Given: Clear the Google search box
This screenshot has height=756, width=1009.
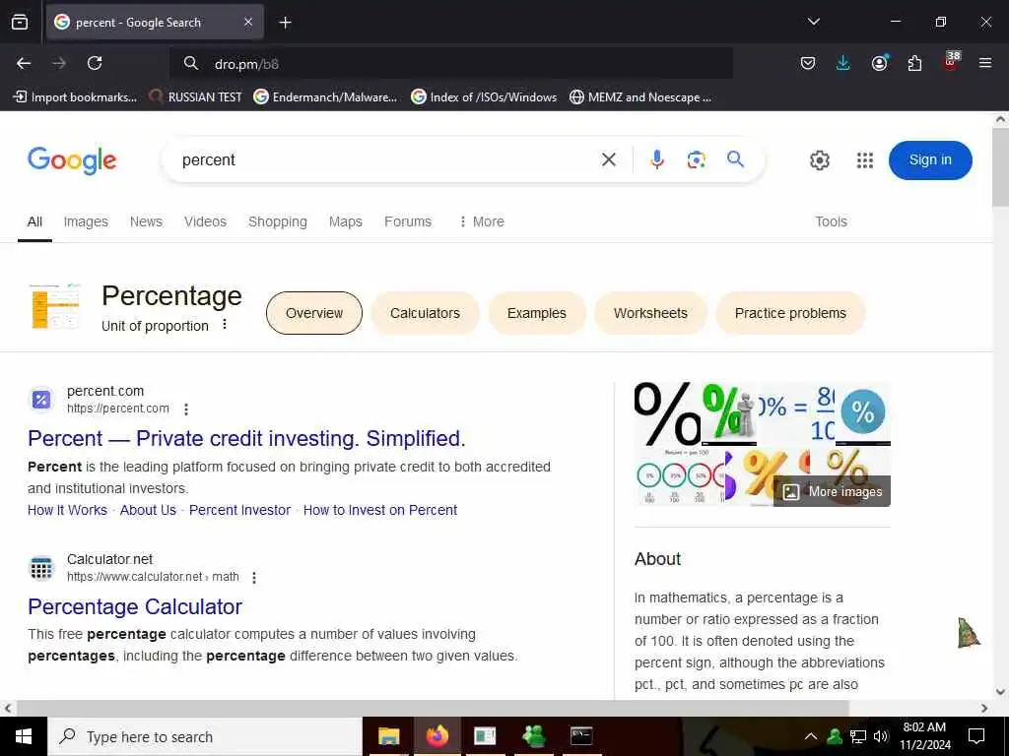Looking at the screenshot, I should (609, 159).
